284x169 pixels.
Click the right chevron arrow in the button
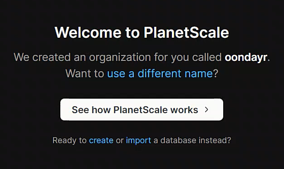pos(206,109)
